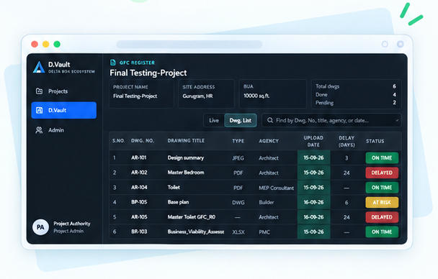Click the Find by Dwg. No search field
This screenshot has width=438, height=279.
(x=331, y=120)
